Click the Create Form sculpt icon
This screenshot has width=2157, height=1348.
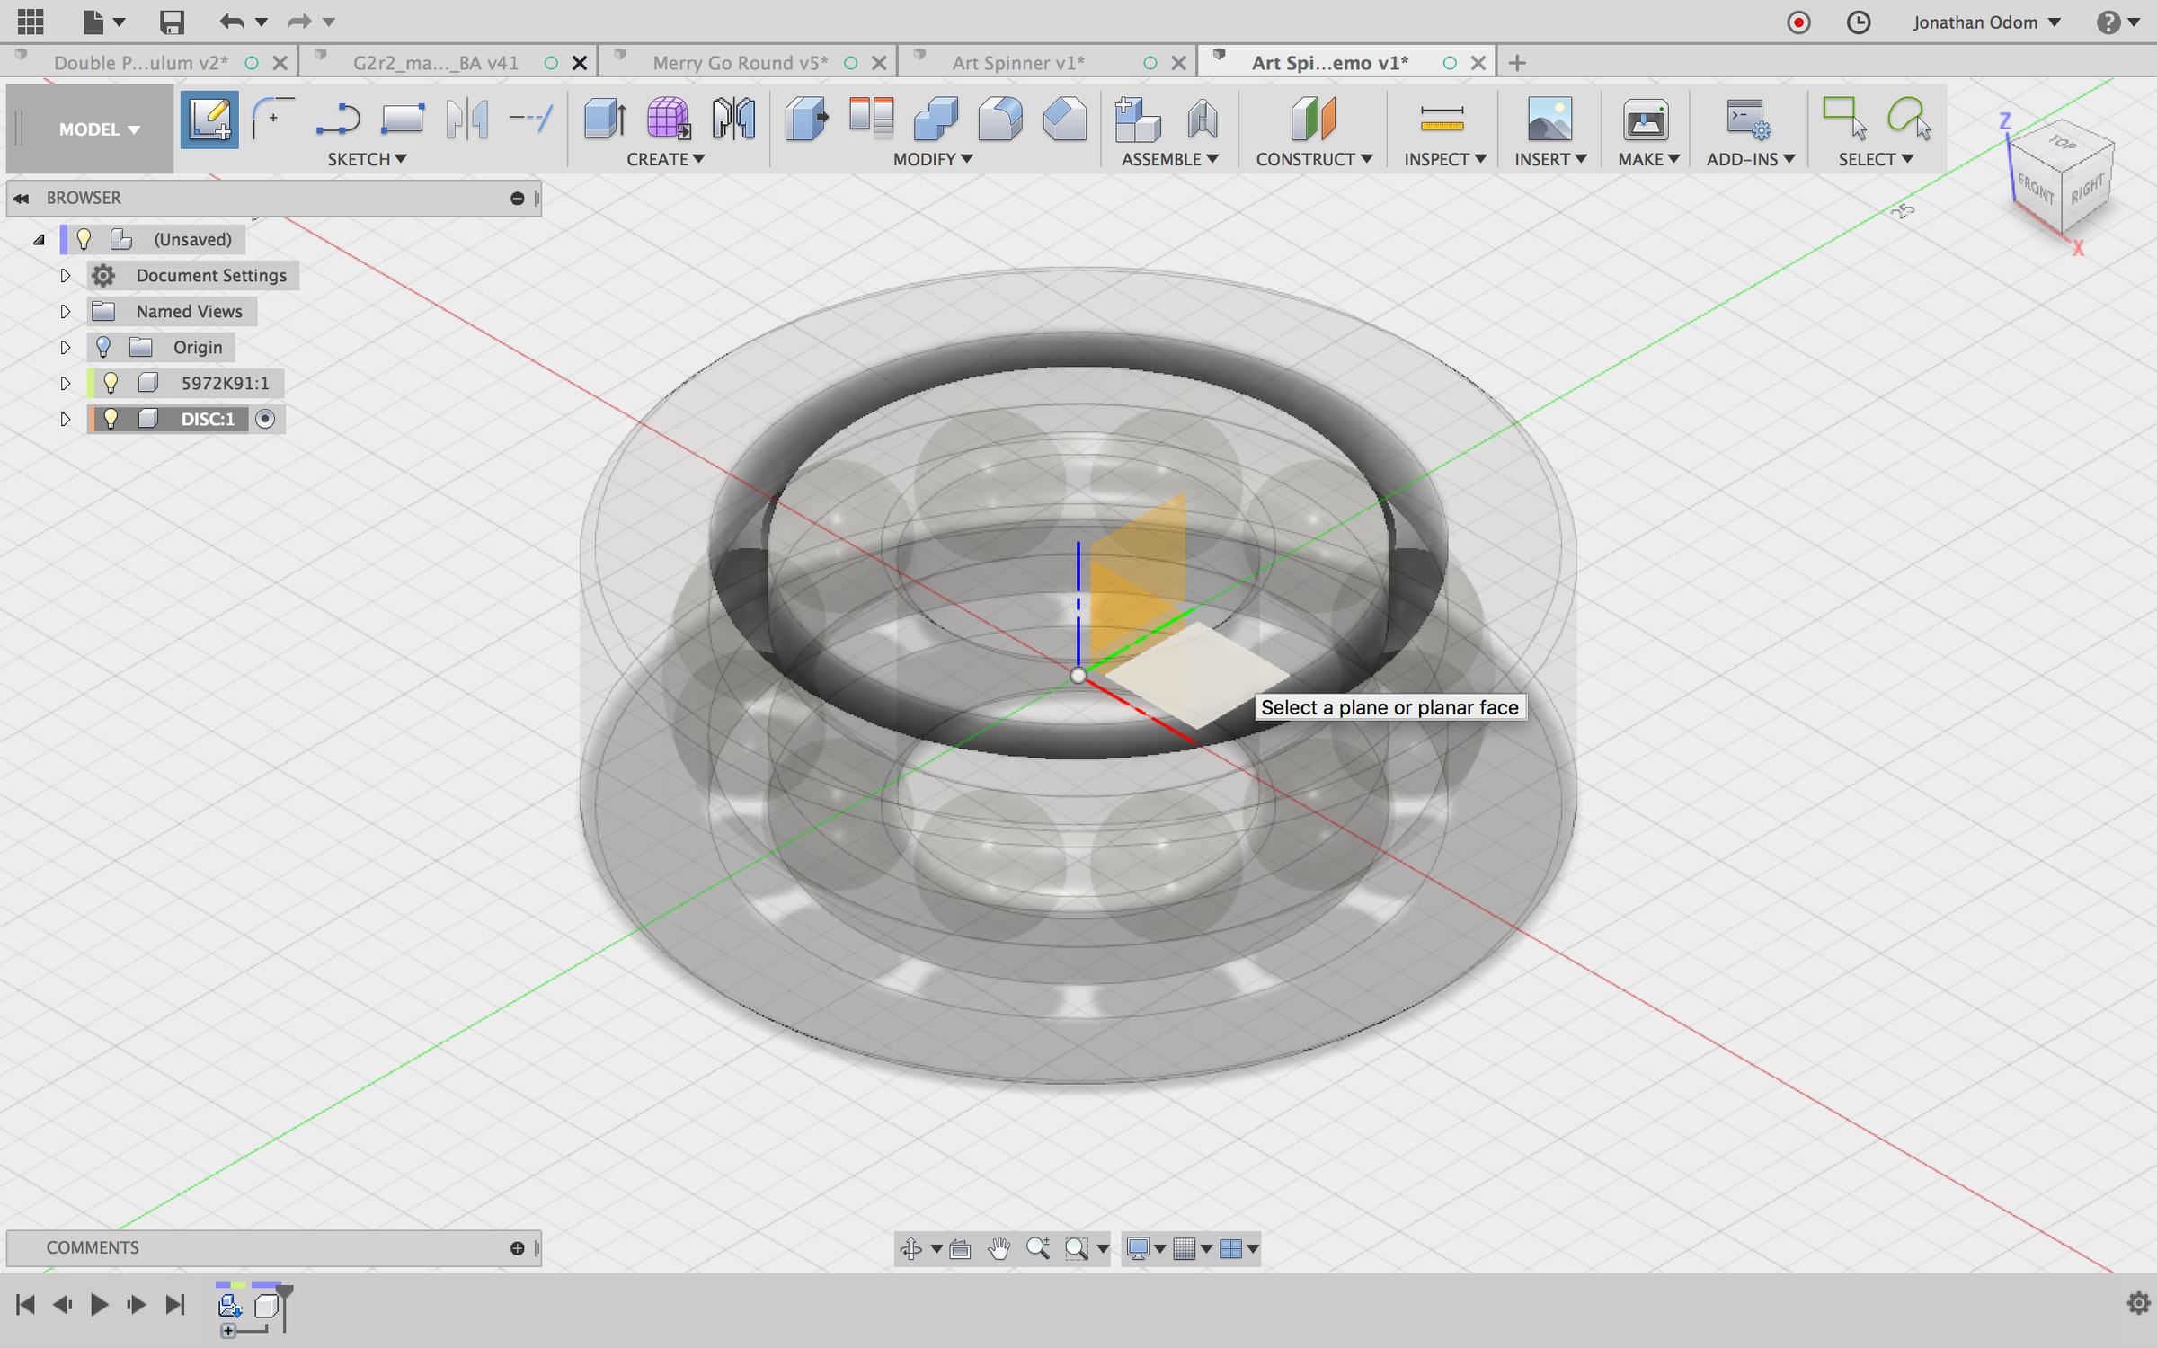(x=669, y=120)
